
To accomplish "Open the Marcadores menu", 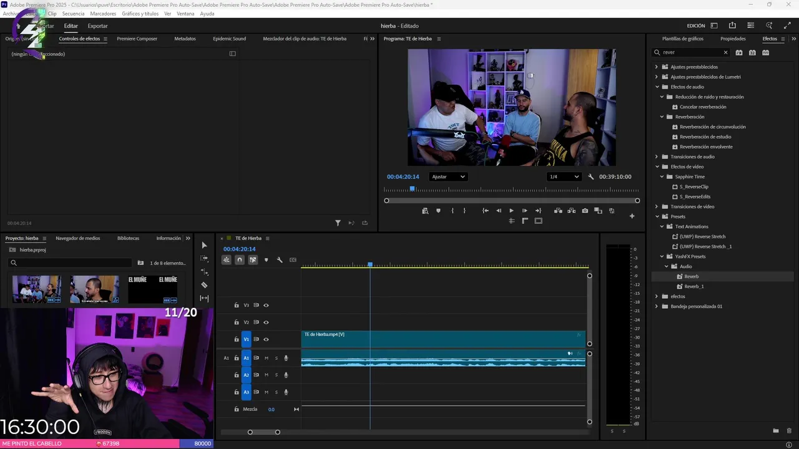I will (103, 14).
